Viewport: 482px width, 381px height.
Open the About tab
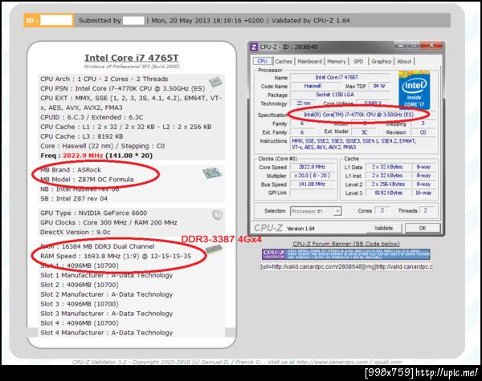click(404, 62)
